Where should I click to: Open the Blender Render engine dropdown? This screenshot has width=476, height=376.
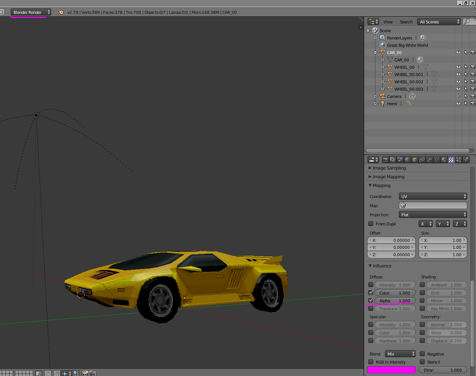pyautogui.click(x=31, y=12)
